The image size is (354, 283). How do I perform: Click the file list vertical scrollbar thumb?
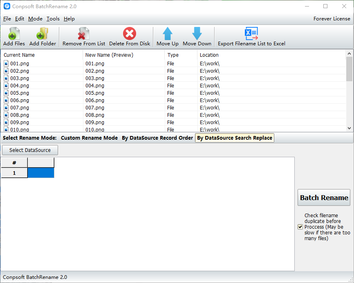click(349, 69)
